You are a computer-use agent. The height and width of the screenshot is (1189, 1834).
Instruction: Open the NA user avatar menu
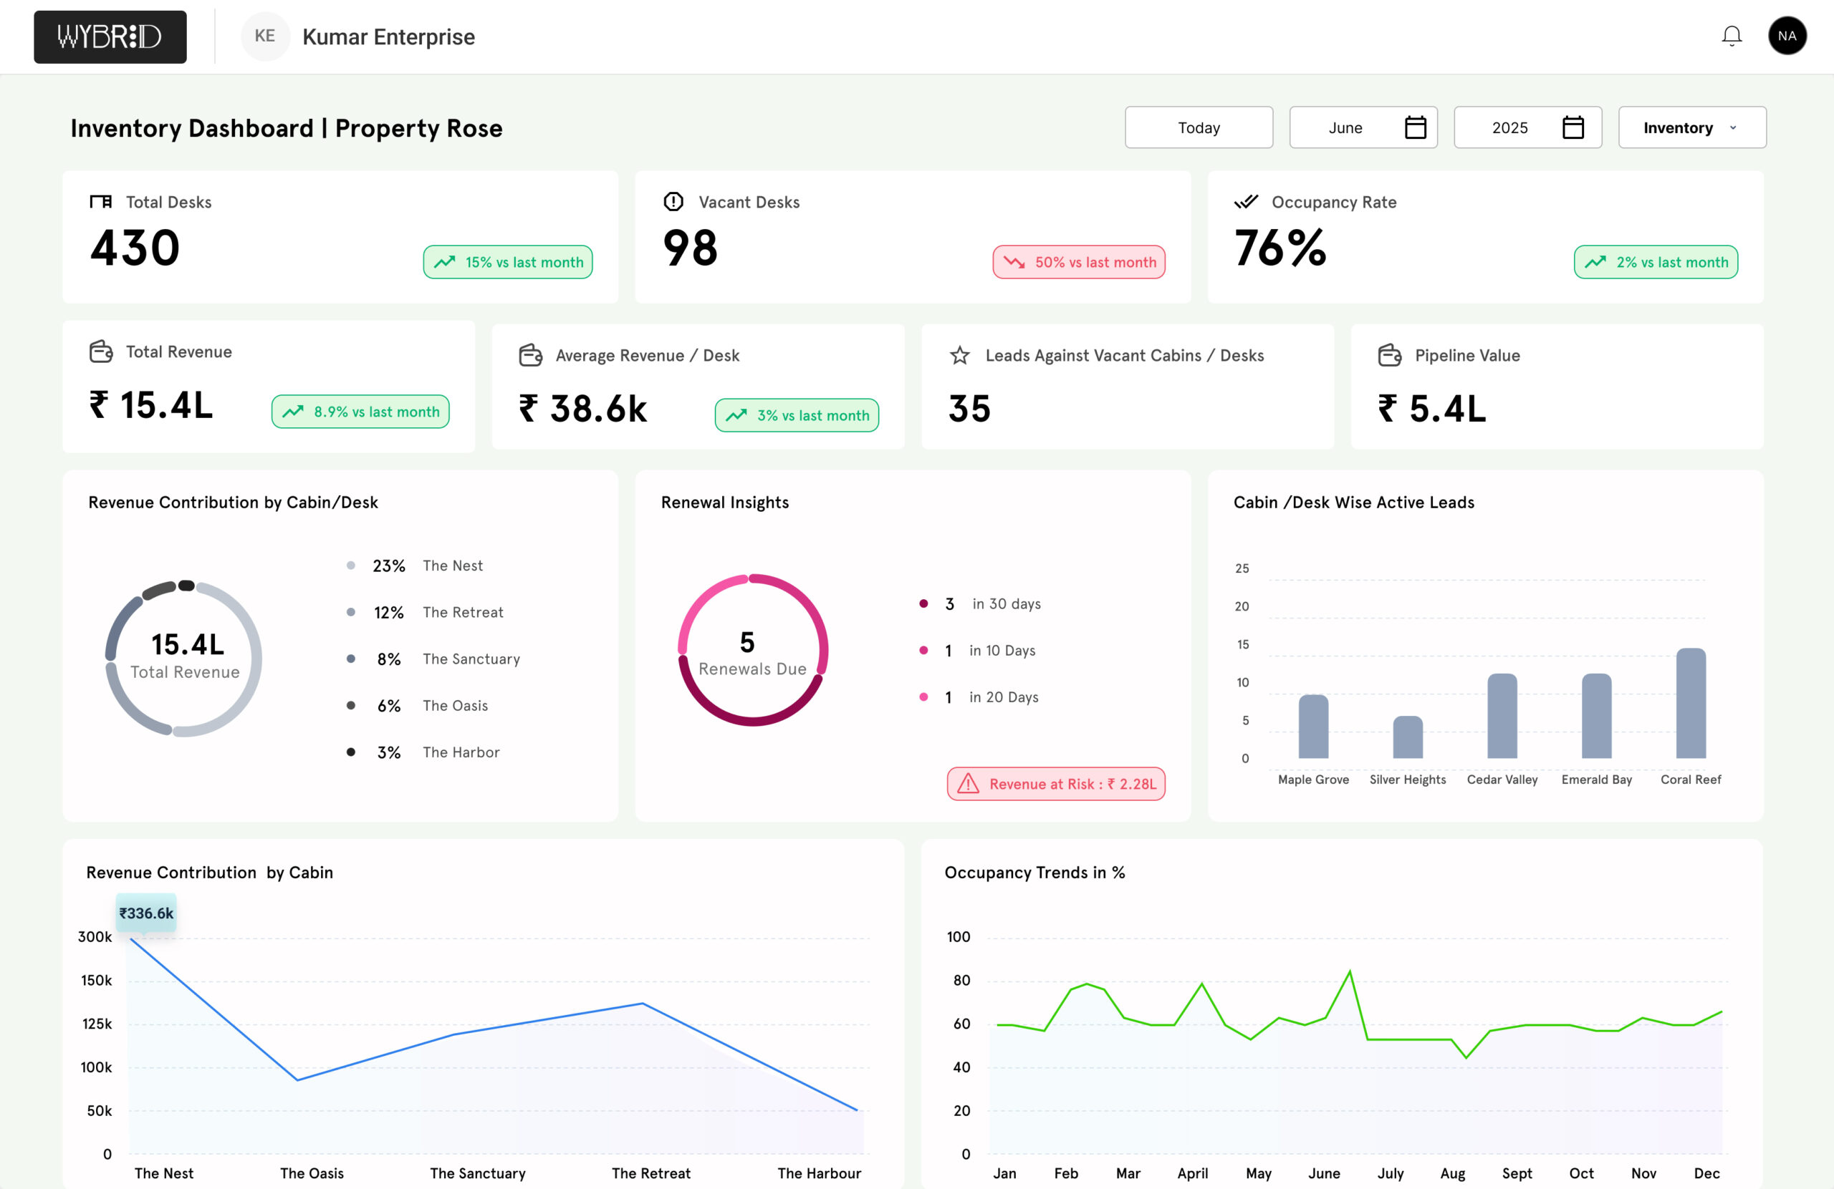click(x=1787, y=37)
